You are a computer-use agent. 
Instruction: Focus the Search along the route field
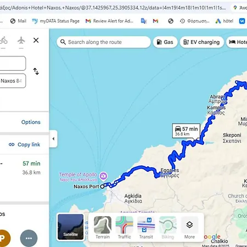click(x=104, y=42)
